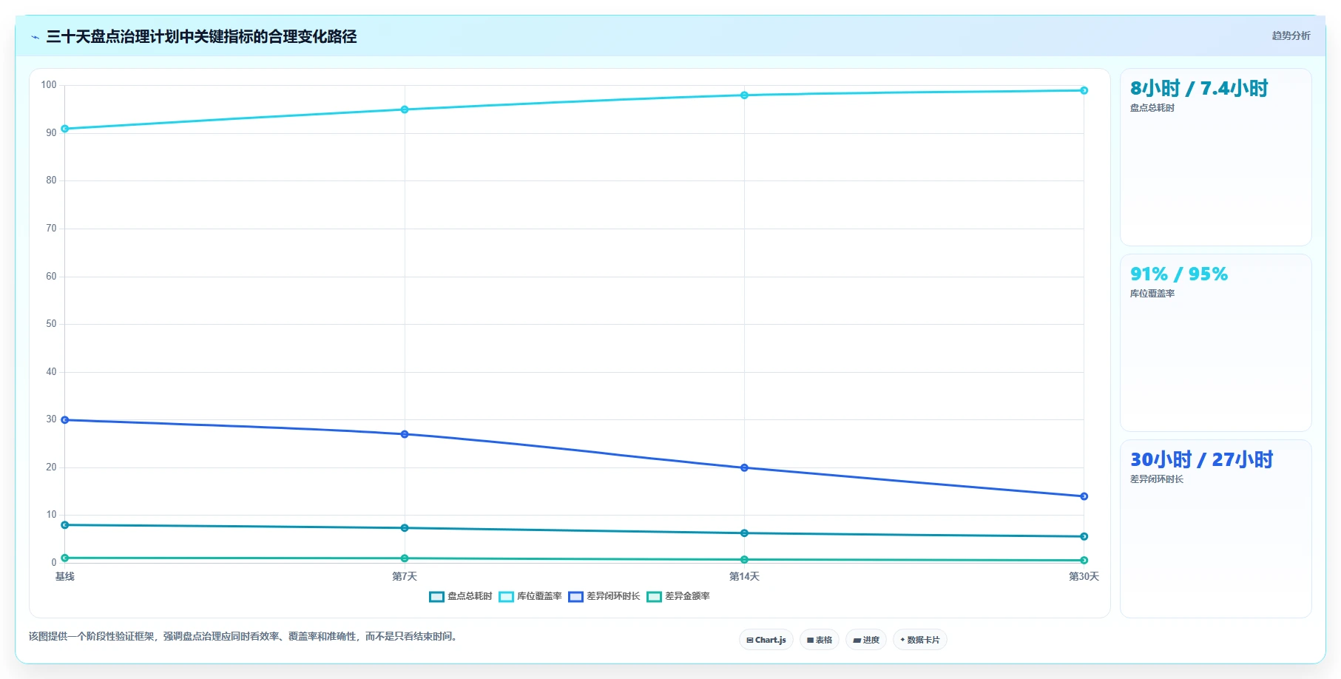Click the trend icon beside the chart title
This screenshot has width=1341, height=679.
pyautogui.click(x=35, y=37)
